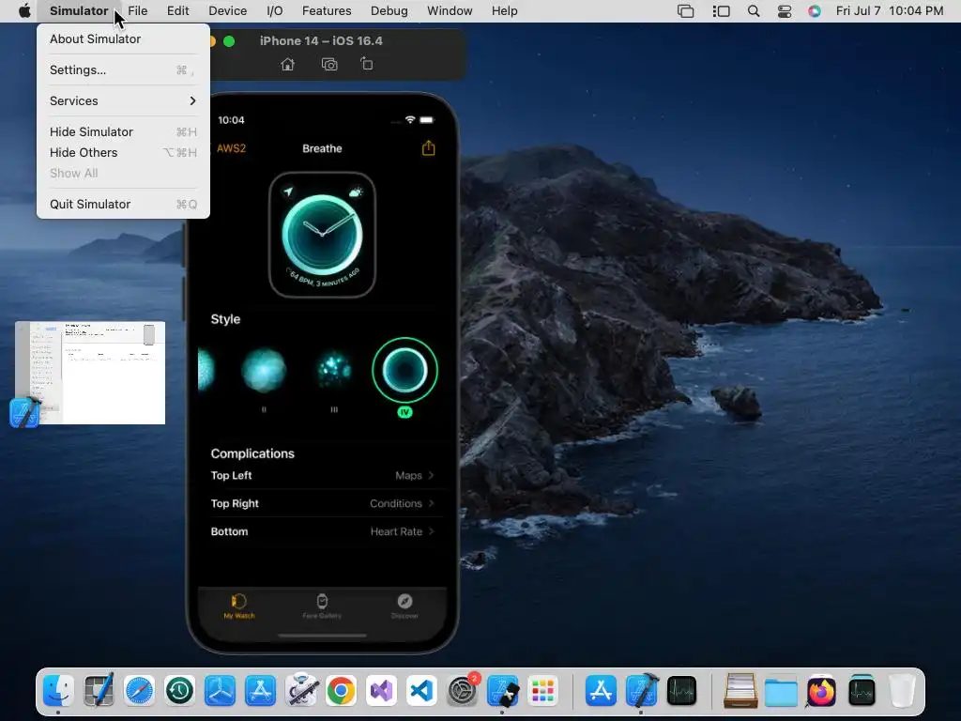Open Control Center in the menu bar

[x=784, y=11]
